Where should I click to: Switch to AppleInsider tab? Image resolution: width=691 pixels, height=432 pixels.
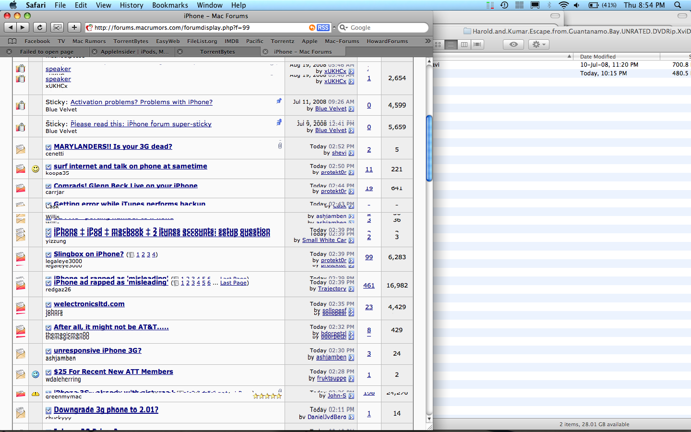coord(135,52)
